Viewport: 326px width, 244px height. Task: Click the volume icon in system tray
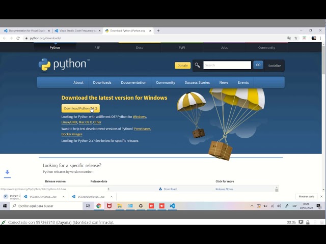pyautogui.click(x=279, y=206)
